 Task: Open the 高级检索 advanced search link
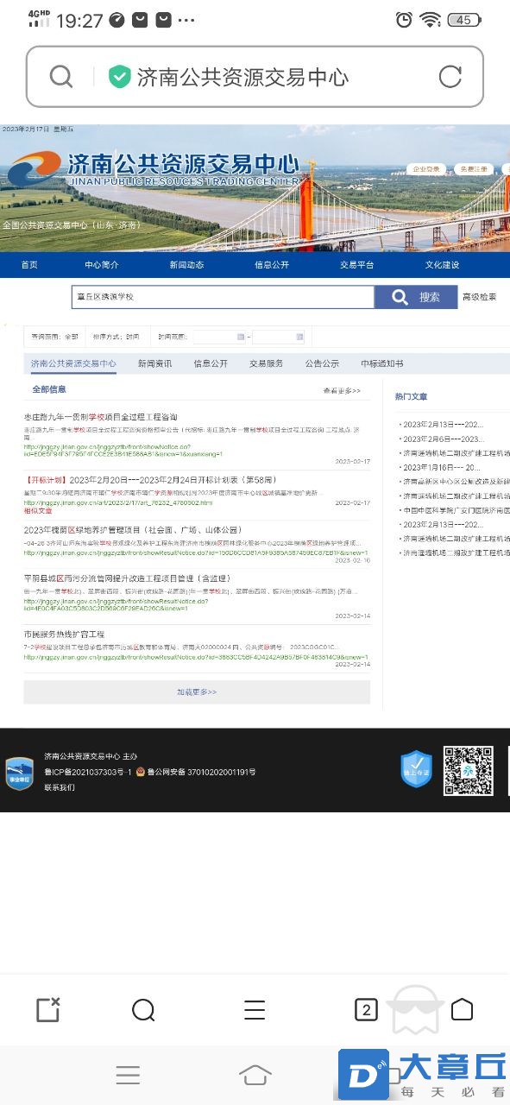click(x=479, y=297)
